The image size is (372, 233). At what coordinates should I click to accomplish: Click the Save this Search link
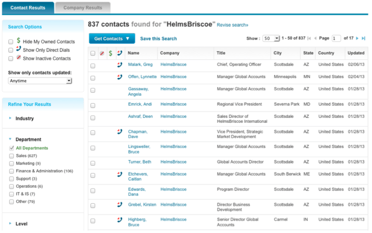159,39
